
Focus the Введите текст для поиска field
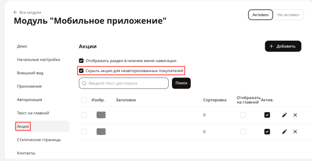[124, 83]
